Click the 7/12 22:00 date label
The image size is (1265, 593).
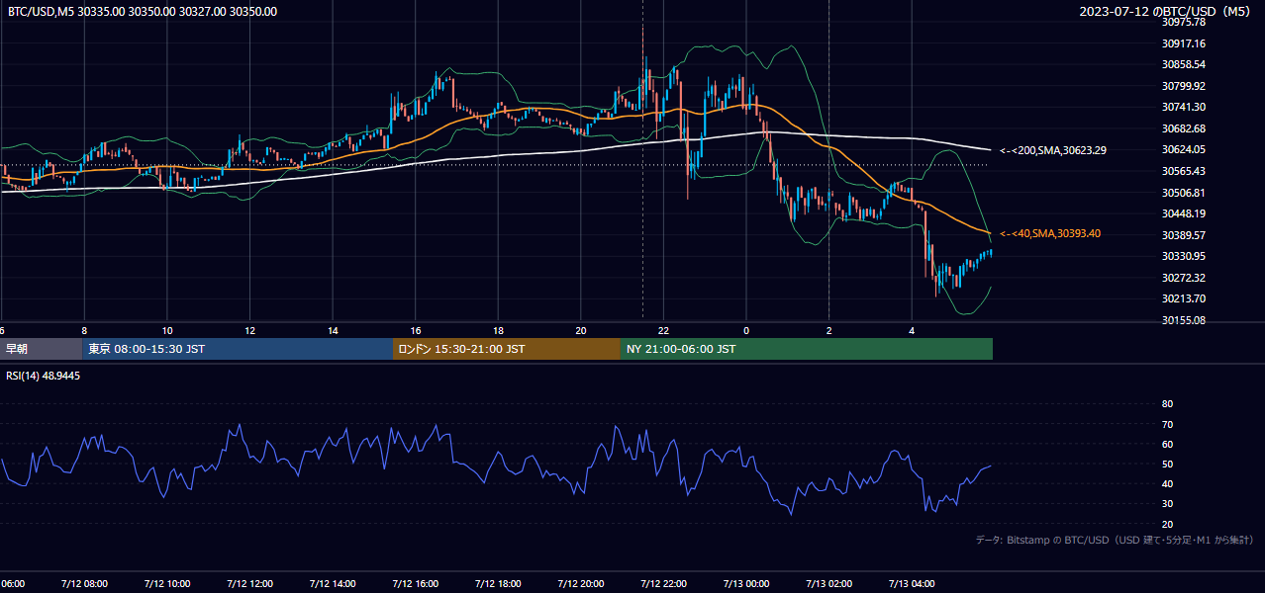pos(663,583)
